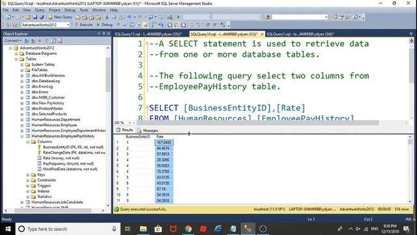Open the Connect dropdown in Object Explorer

[x=12, y=40]
